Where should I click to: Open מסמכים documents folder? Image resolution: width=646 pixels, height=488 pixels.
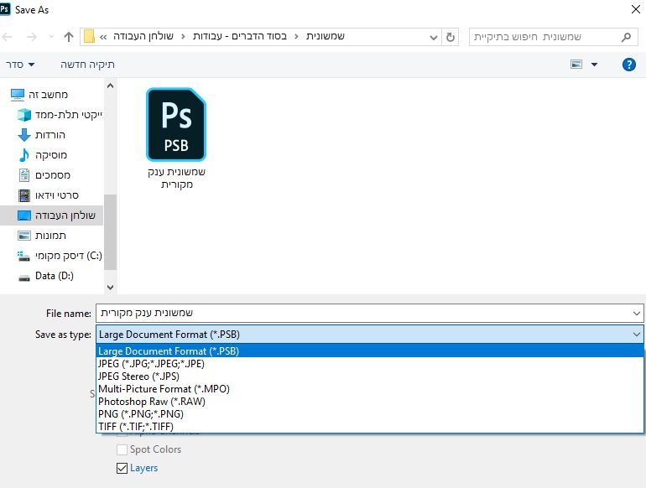pyautogui.click(x=44, y=175)
